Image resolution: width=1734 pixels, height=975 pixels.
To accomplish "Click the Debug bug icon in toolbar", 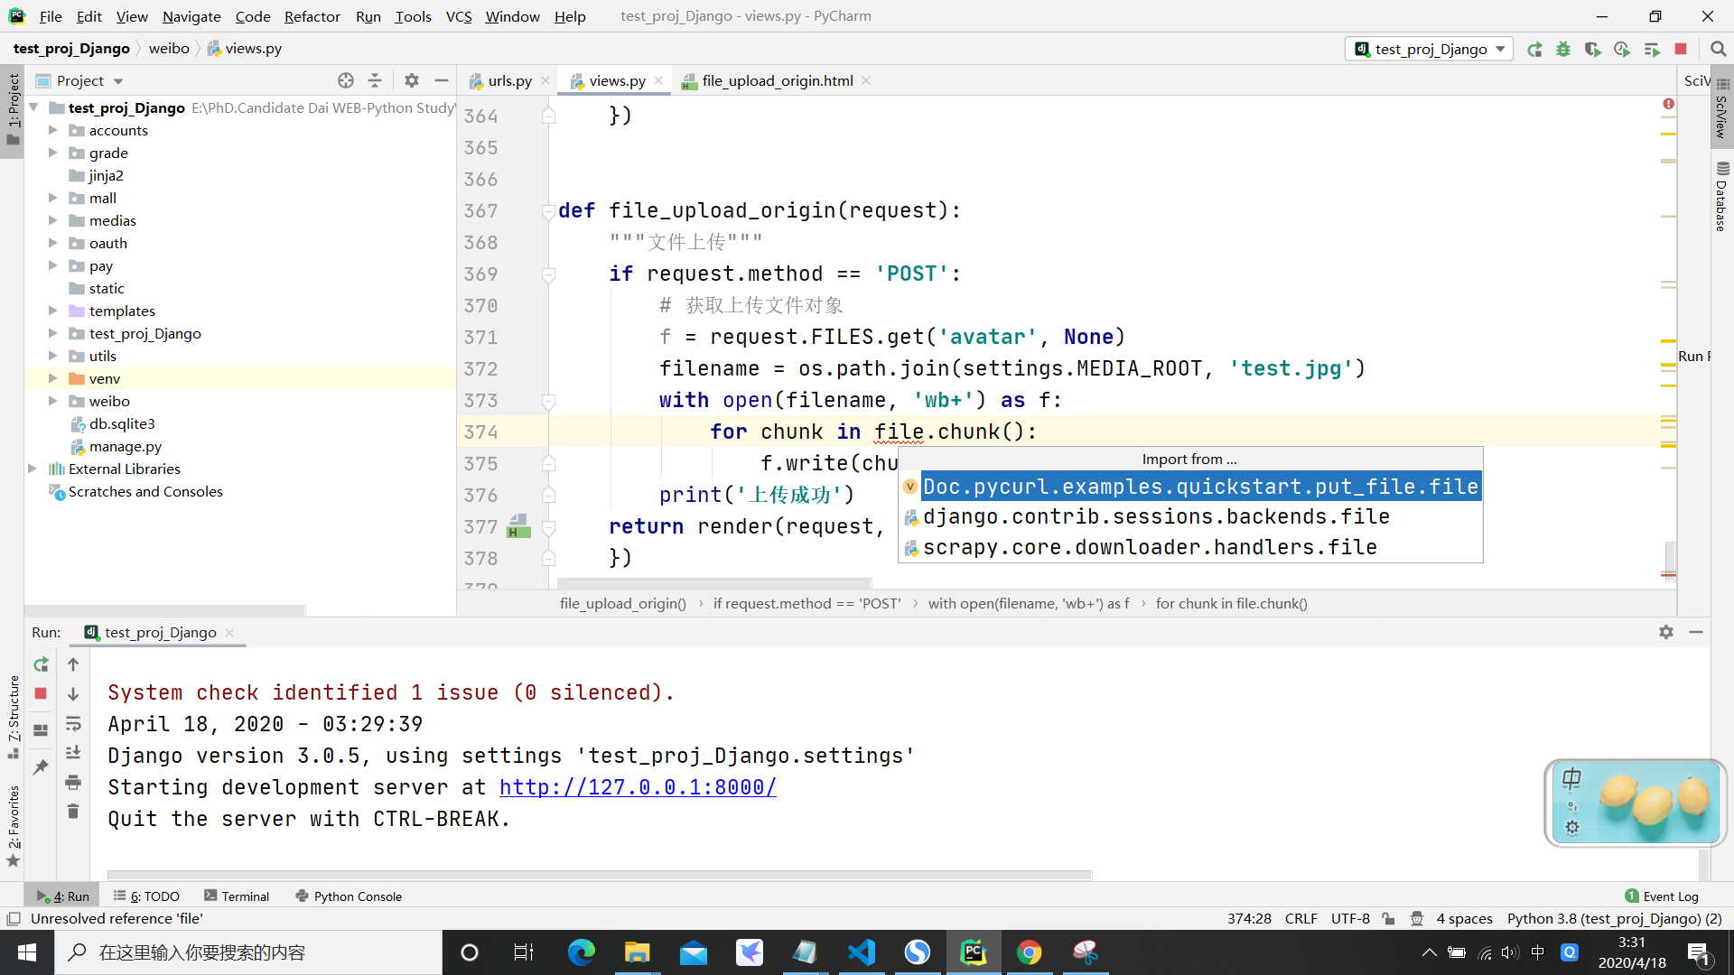I will (x=1563, y=50).
